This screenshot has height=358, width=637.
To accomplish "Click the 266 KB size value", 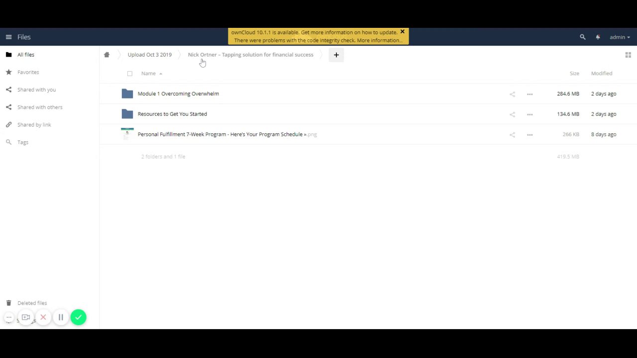I will tap(571, 134).
